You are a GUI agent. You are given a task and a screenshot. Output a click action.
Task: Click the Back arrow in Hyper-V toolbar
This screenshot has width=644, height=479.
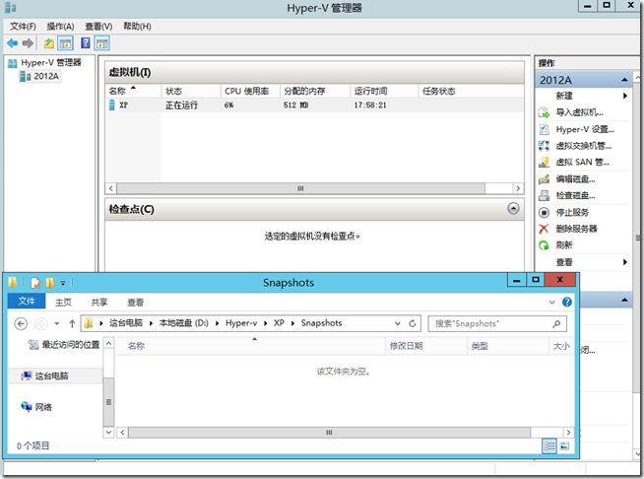pyautogui.click(x=13, y=42)
